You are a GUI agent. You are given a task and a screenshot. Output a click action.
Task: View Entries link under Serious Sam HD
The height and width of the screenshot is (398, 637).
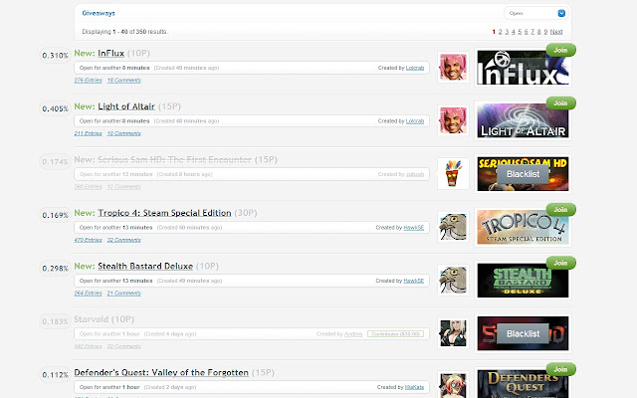(89, 186)
